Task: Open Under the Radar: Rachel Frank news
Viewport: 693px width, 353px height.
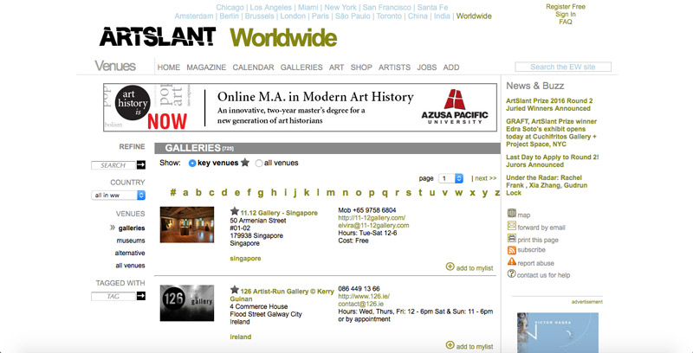Action: pos(547,185)
